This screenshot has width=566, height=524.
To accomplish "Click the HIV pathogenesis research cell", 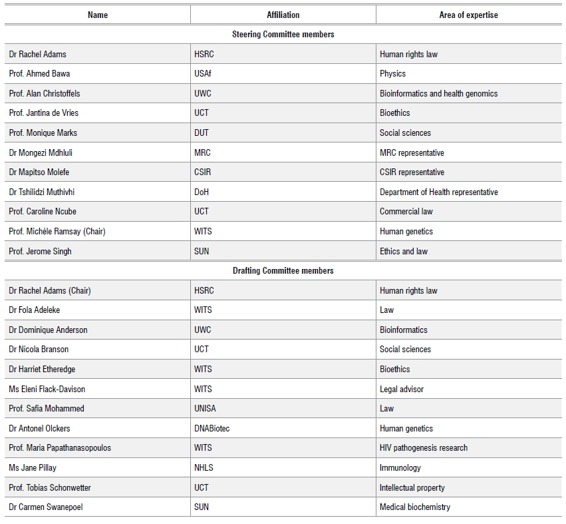I will (x=423, y=448).
